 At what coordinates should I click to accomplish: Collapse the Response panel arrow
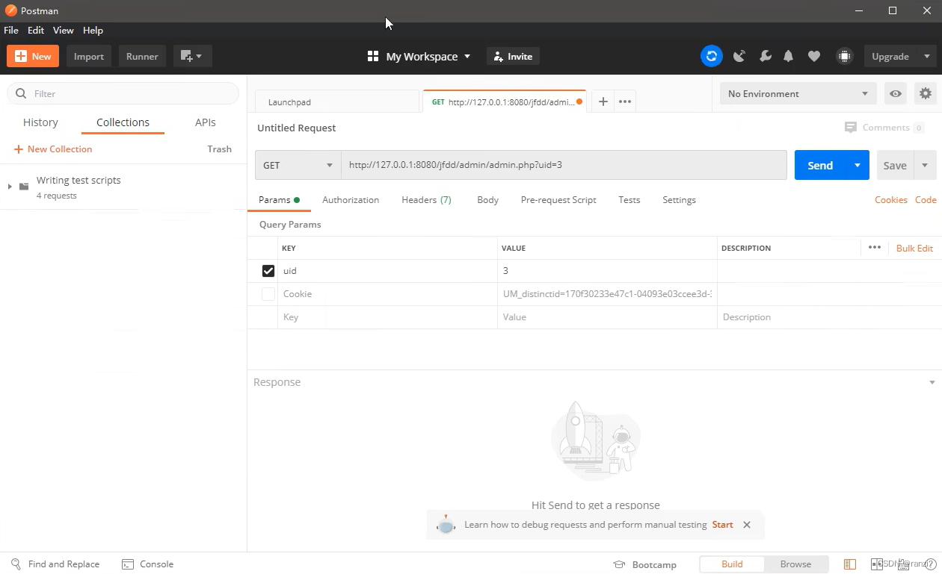(932, 382)
